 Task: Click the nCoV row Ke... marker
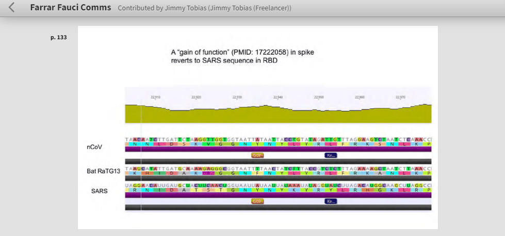[x=331, y=155]
